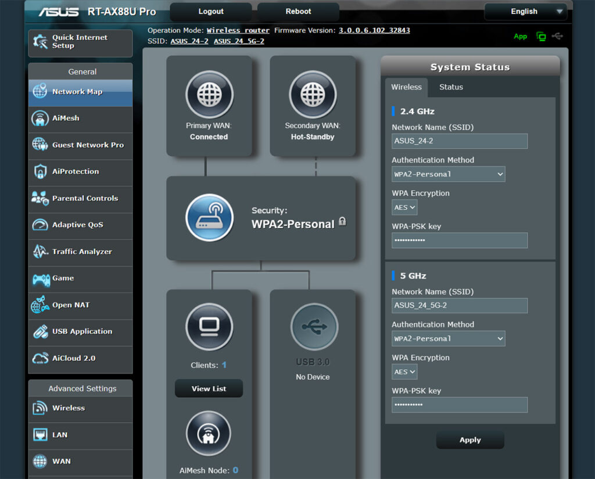
Task: Open the firmware version link 3.0.0.6.102_32843
Action: click(374, 30)
